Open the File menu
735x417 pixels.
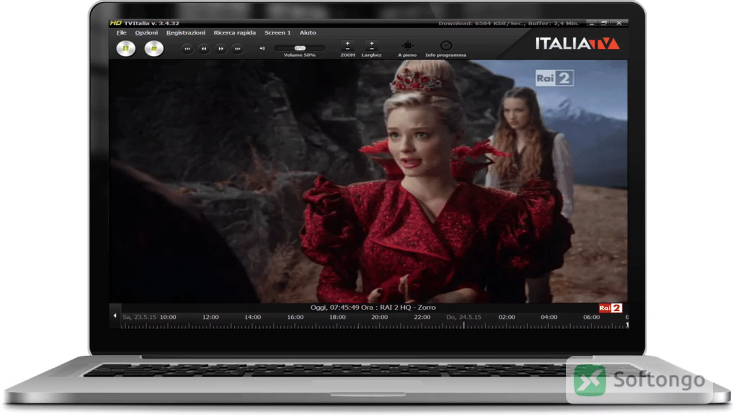point(121,33)
